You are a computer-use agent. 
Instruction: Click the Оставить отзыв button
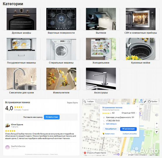(x=52, y=117)
